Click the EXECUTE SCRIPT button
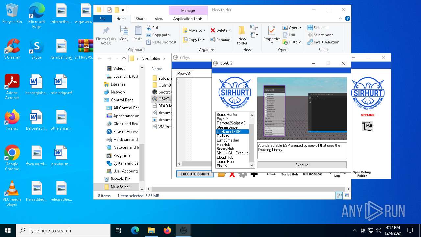Viewport: 421px width, 237px height. (195, 174)
